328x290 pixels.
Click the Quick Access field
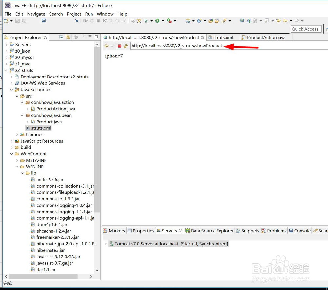point(306,29)
